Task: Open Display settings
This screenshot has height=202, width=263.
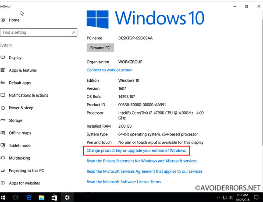Action: [15, 58]
